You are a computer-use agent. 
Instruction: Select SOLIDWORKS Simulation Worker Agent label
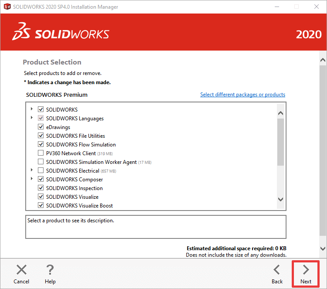click(x=91, y=162)
